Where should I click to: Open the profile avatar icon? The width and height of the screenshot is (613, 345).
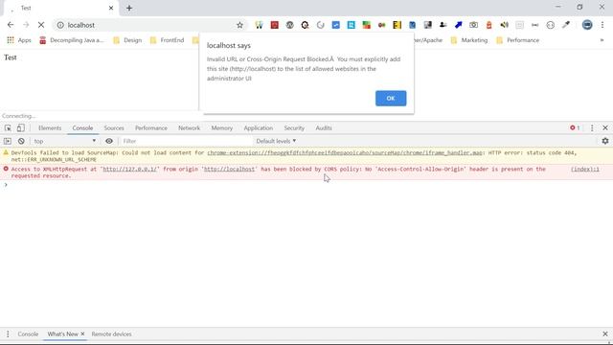[x=587, y=25]
